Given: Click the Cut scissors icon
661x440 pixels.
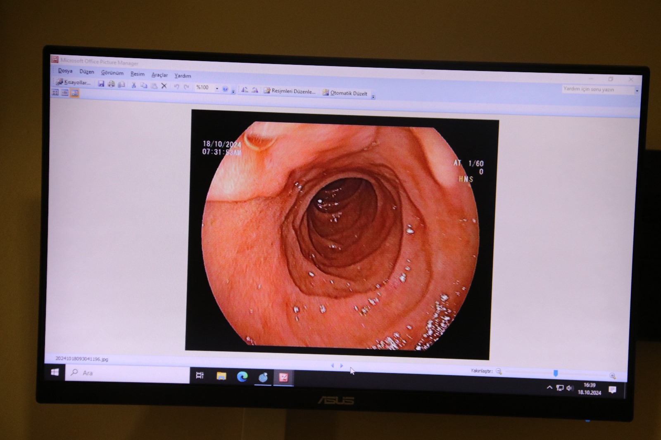Looking at the screenshot, I should [133, 85].
